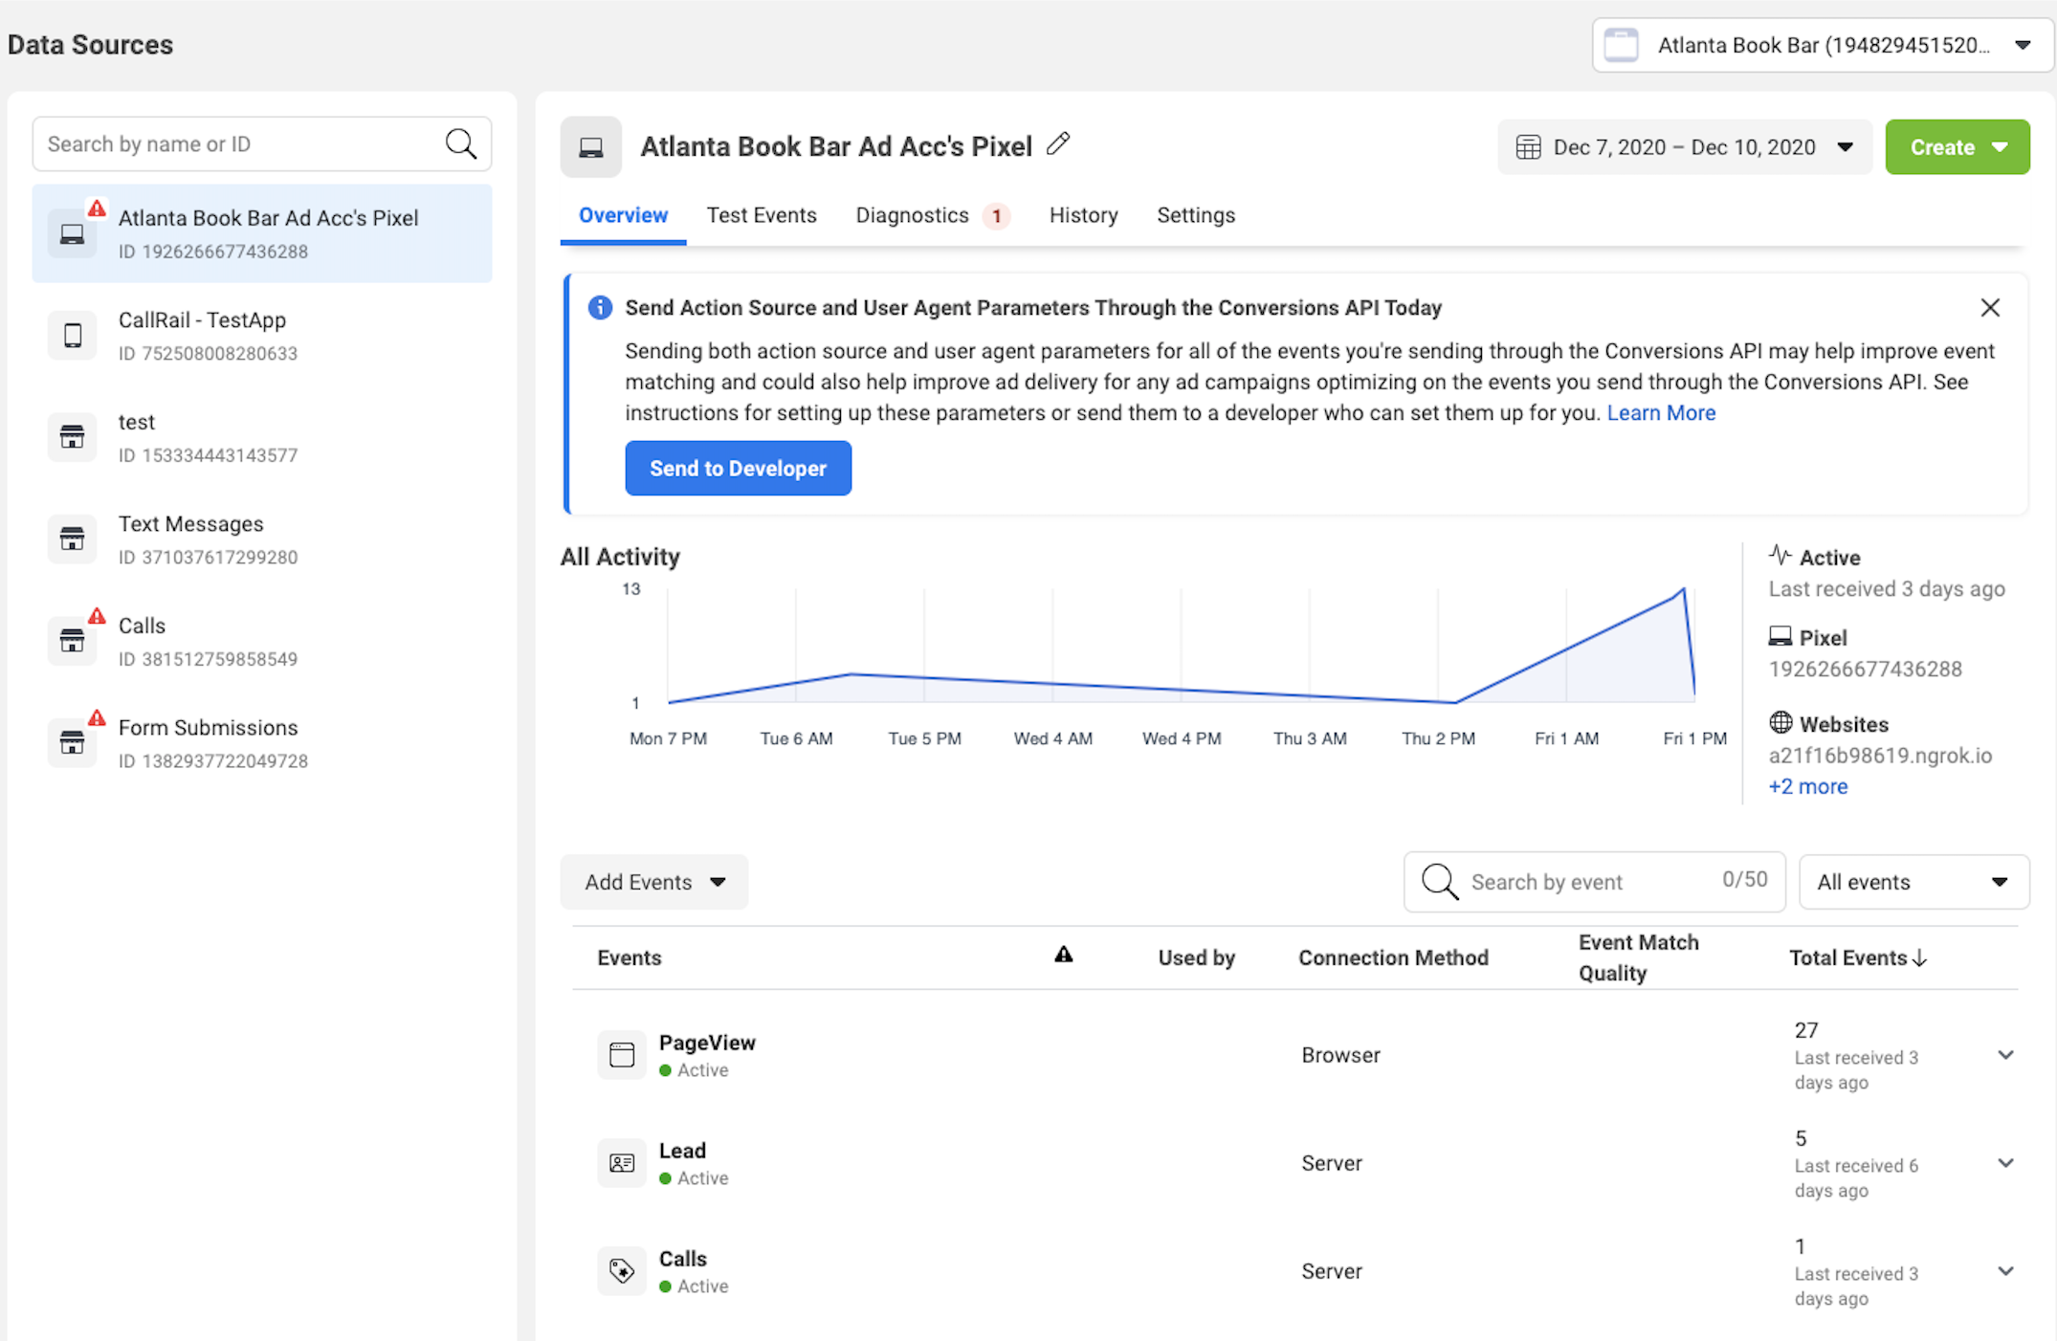Click the Event Match Quality column header

click(x=1638, y=957)
